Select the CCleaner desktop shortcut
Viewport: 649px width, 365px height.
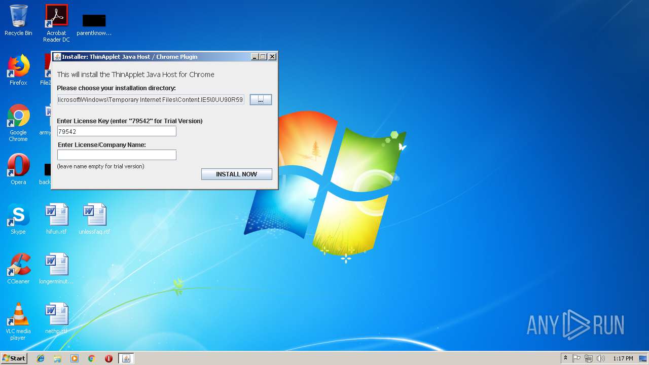pos(18,269)
